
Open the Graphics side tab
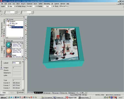click(x=2, y=50)
